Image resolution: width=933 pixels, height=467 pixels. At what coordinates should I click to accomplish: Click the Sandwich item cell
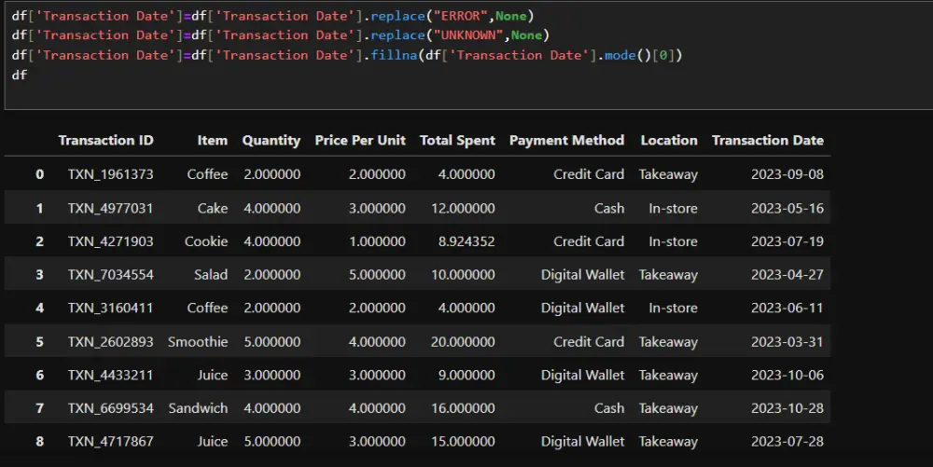(x=198, y=408)
